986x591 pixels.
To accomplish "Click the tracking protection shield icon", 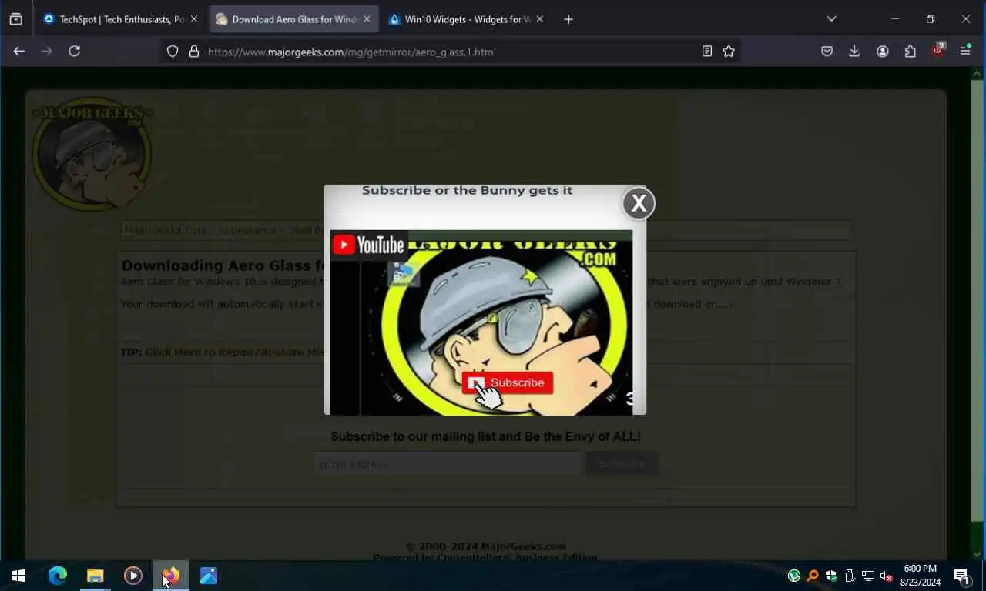I will click(173, 52).
